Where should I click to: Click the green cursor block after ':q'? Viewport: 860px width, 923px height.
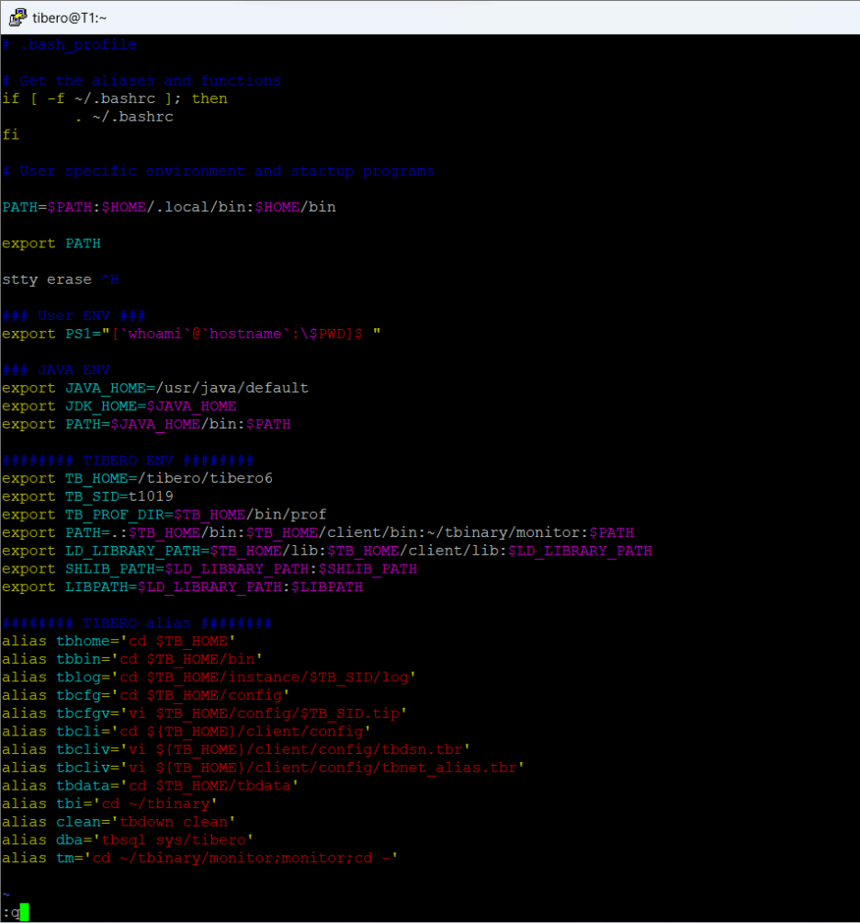pyautogui.click(x=25, y=912)
